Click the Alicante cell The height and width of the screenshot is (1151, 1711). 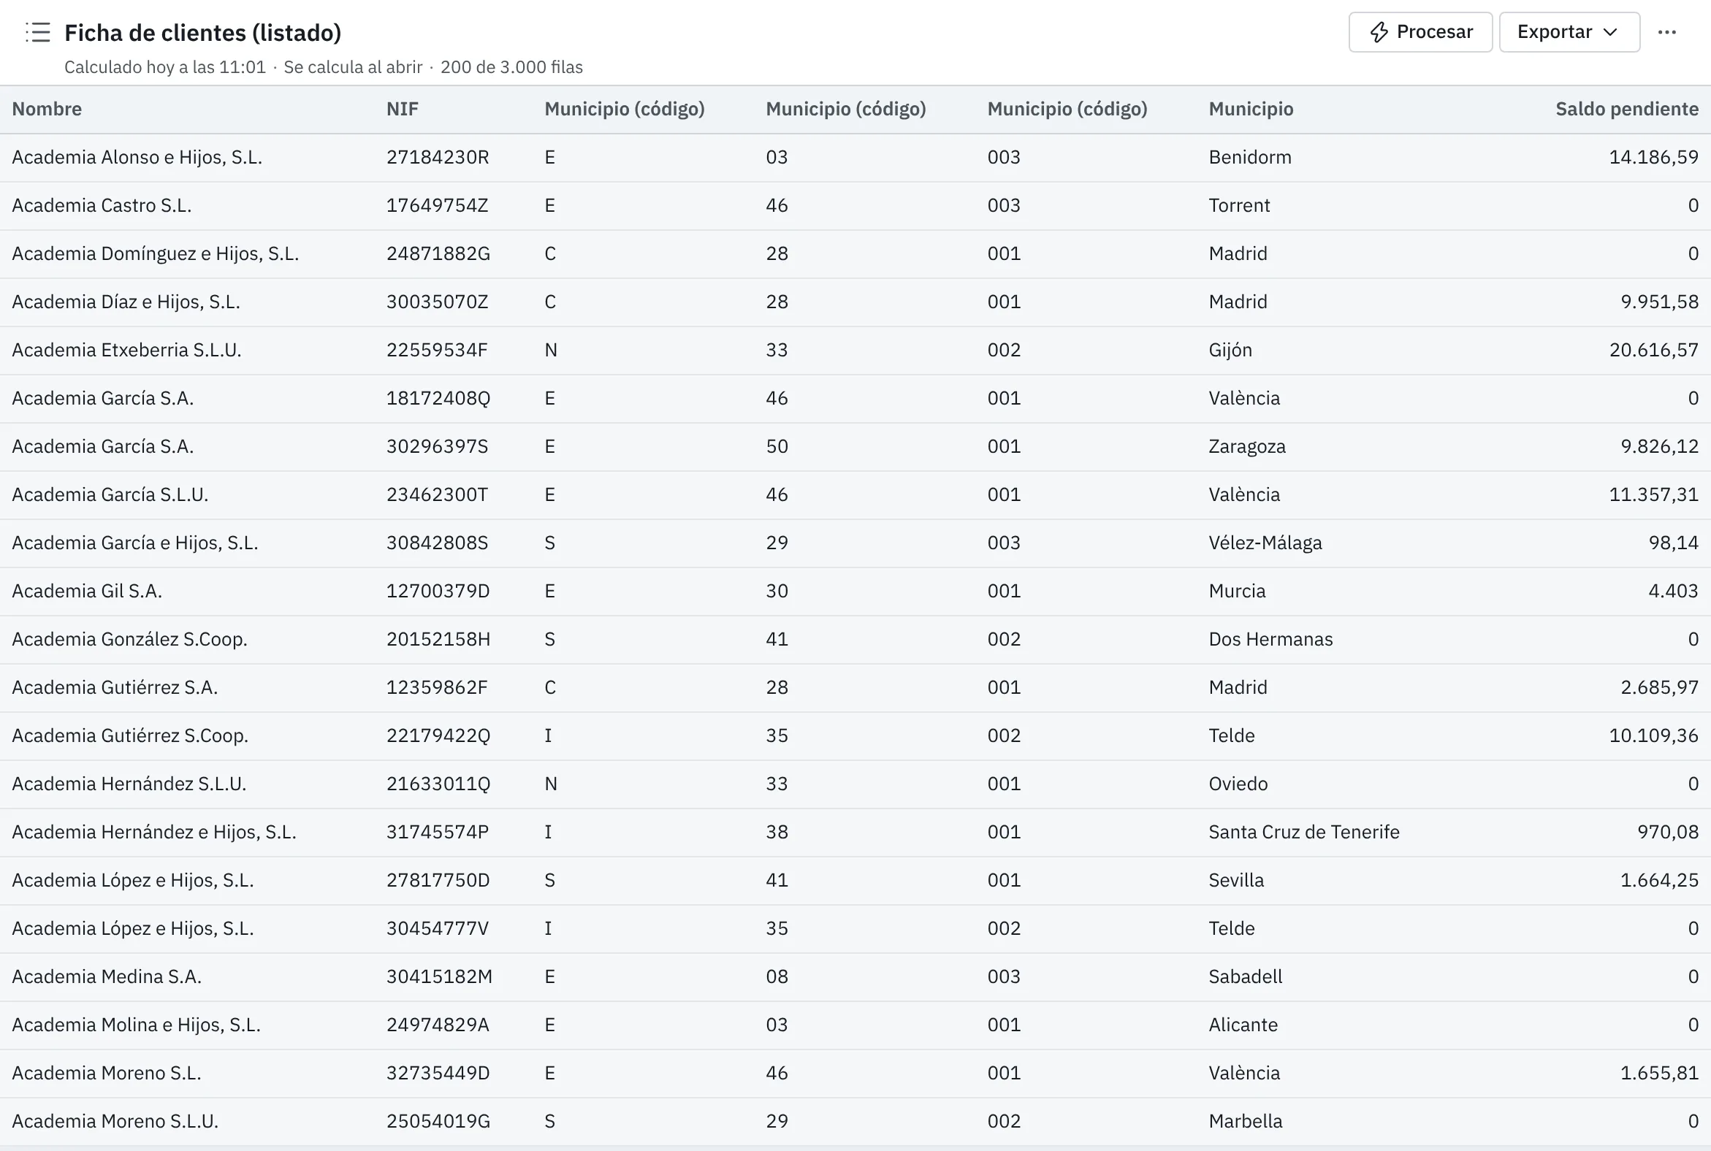(1243, 1025)
